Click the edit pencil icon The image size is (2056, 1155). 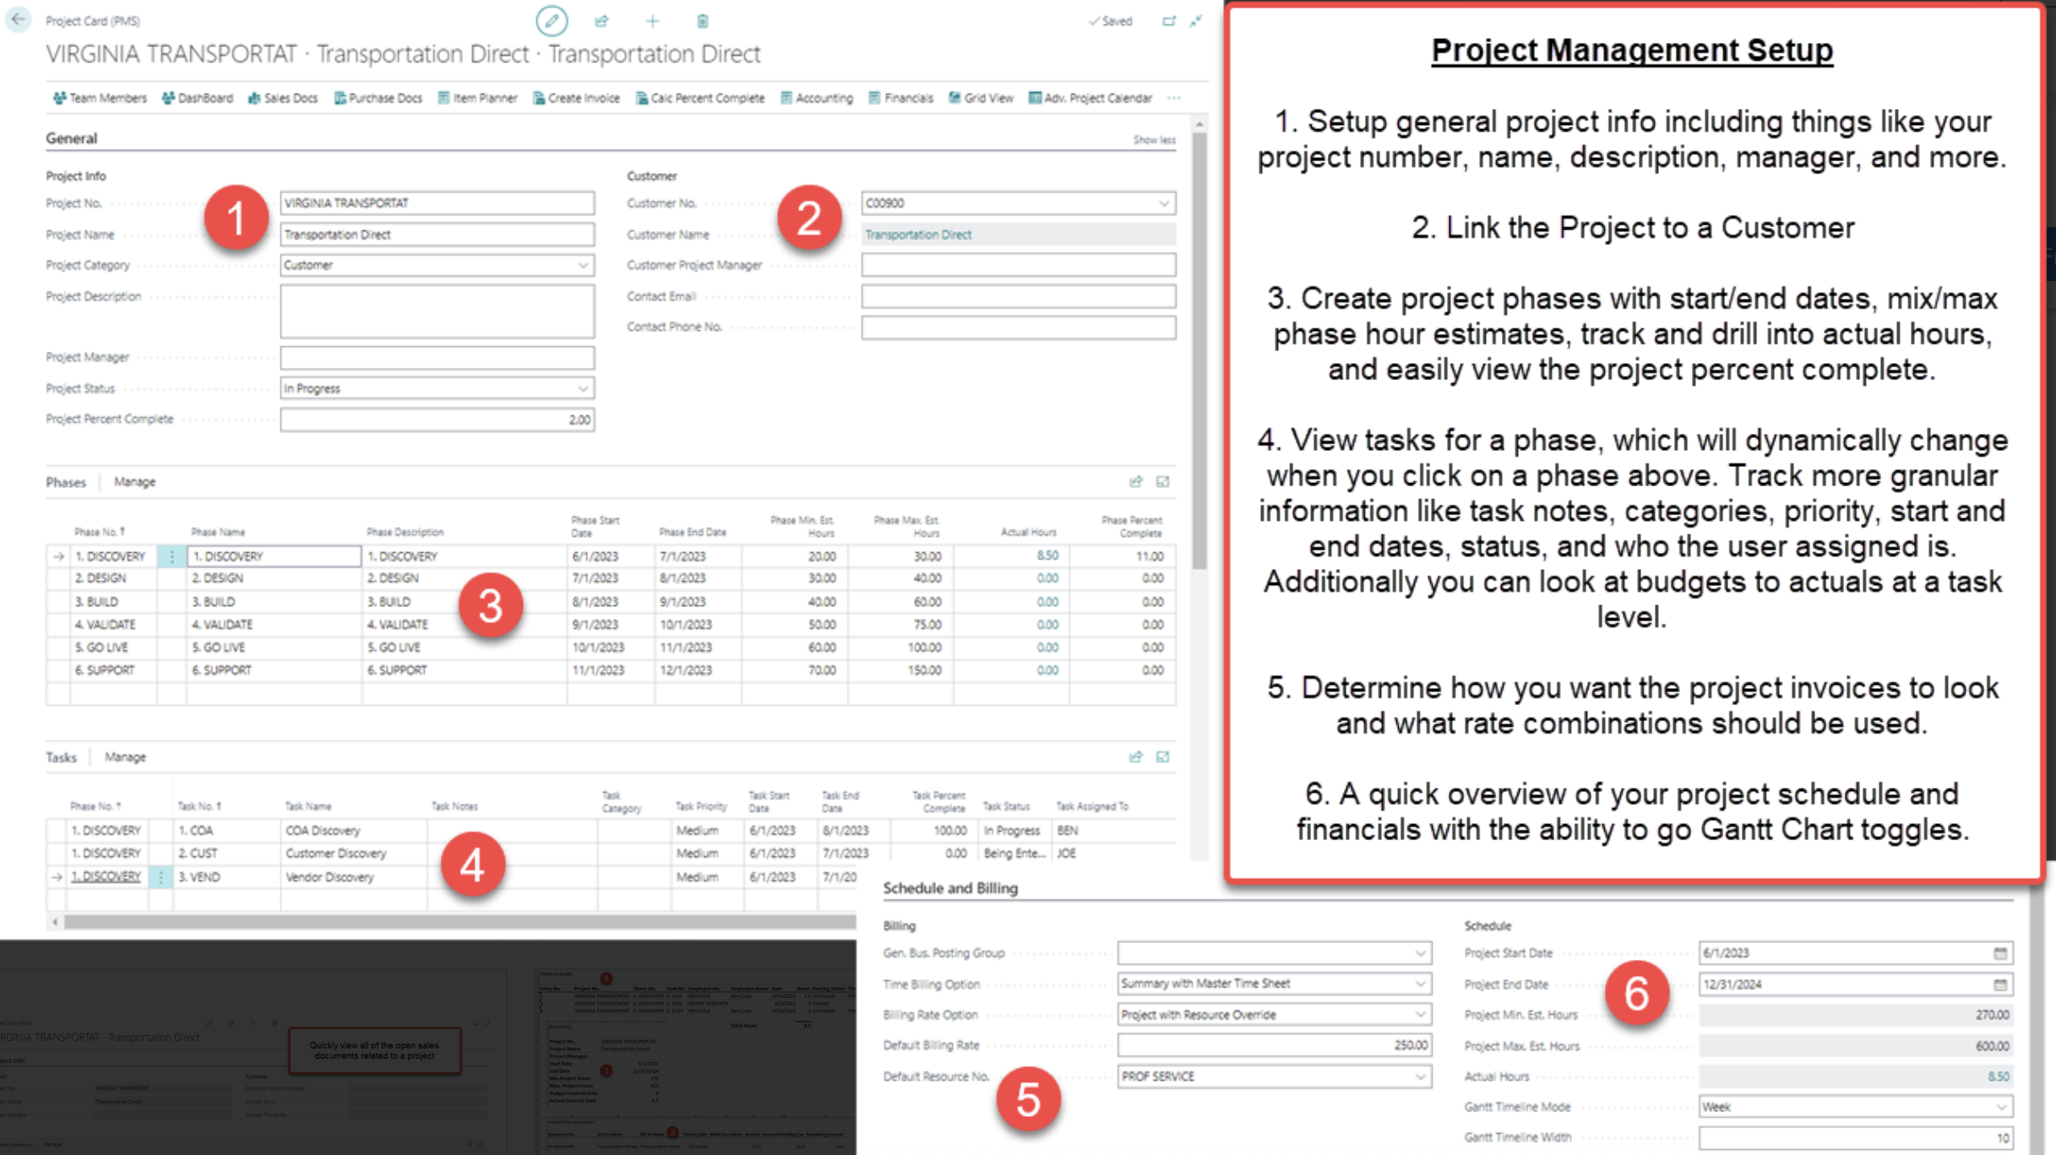552,20
